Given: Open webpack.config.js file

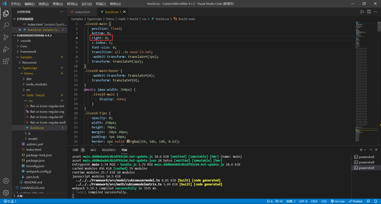Looking at the screenshot, I should point(39,171).
